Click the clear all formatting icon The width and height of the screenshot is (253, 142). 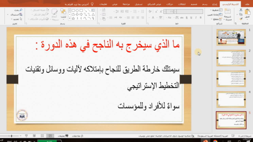coord(150,11)
